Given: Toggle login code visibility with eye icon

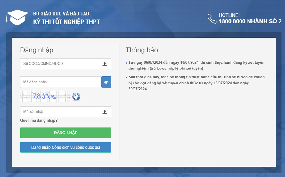Looking at the screenshot, I should pyautogui.click(x=106, y=82).
